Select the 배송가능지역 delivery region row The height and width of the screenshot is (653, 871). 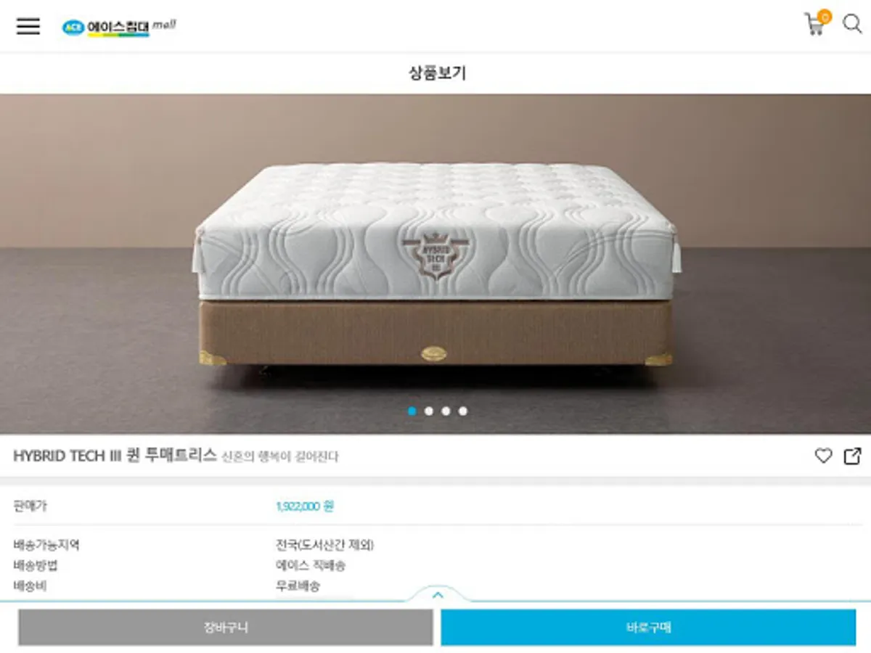435,545
